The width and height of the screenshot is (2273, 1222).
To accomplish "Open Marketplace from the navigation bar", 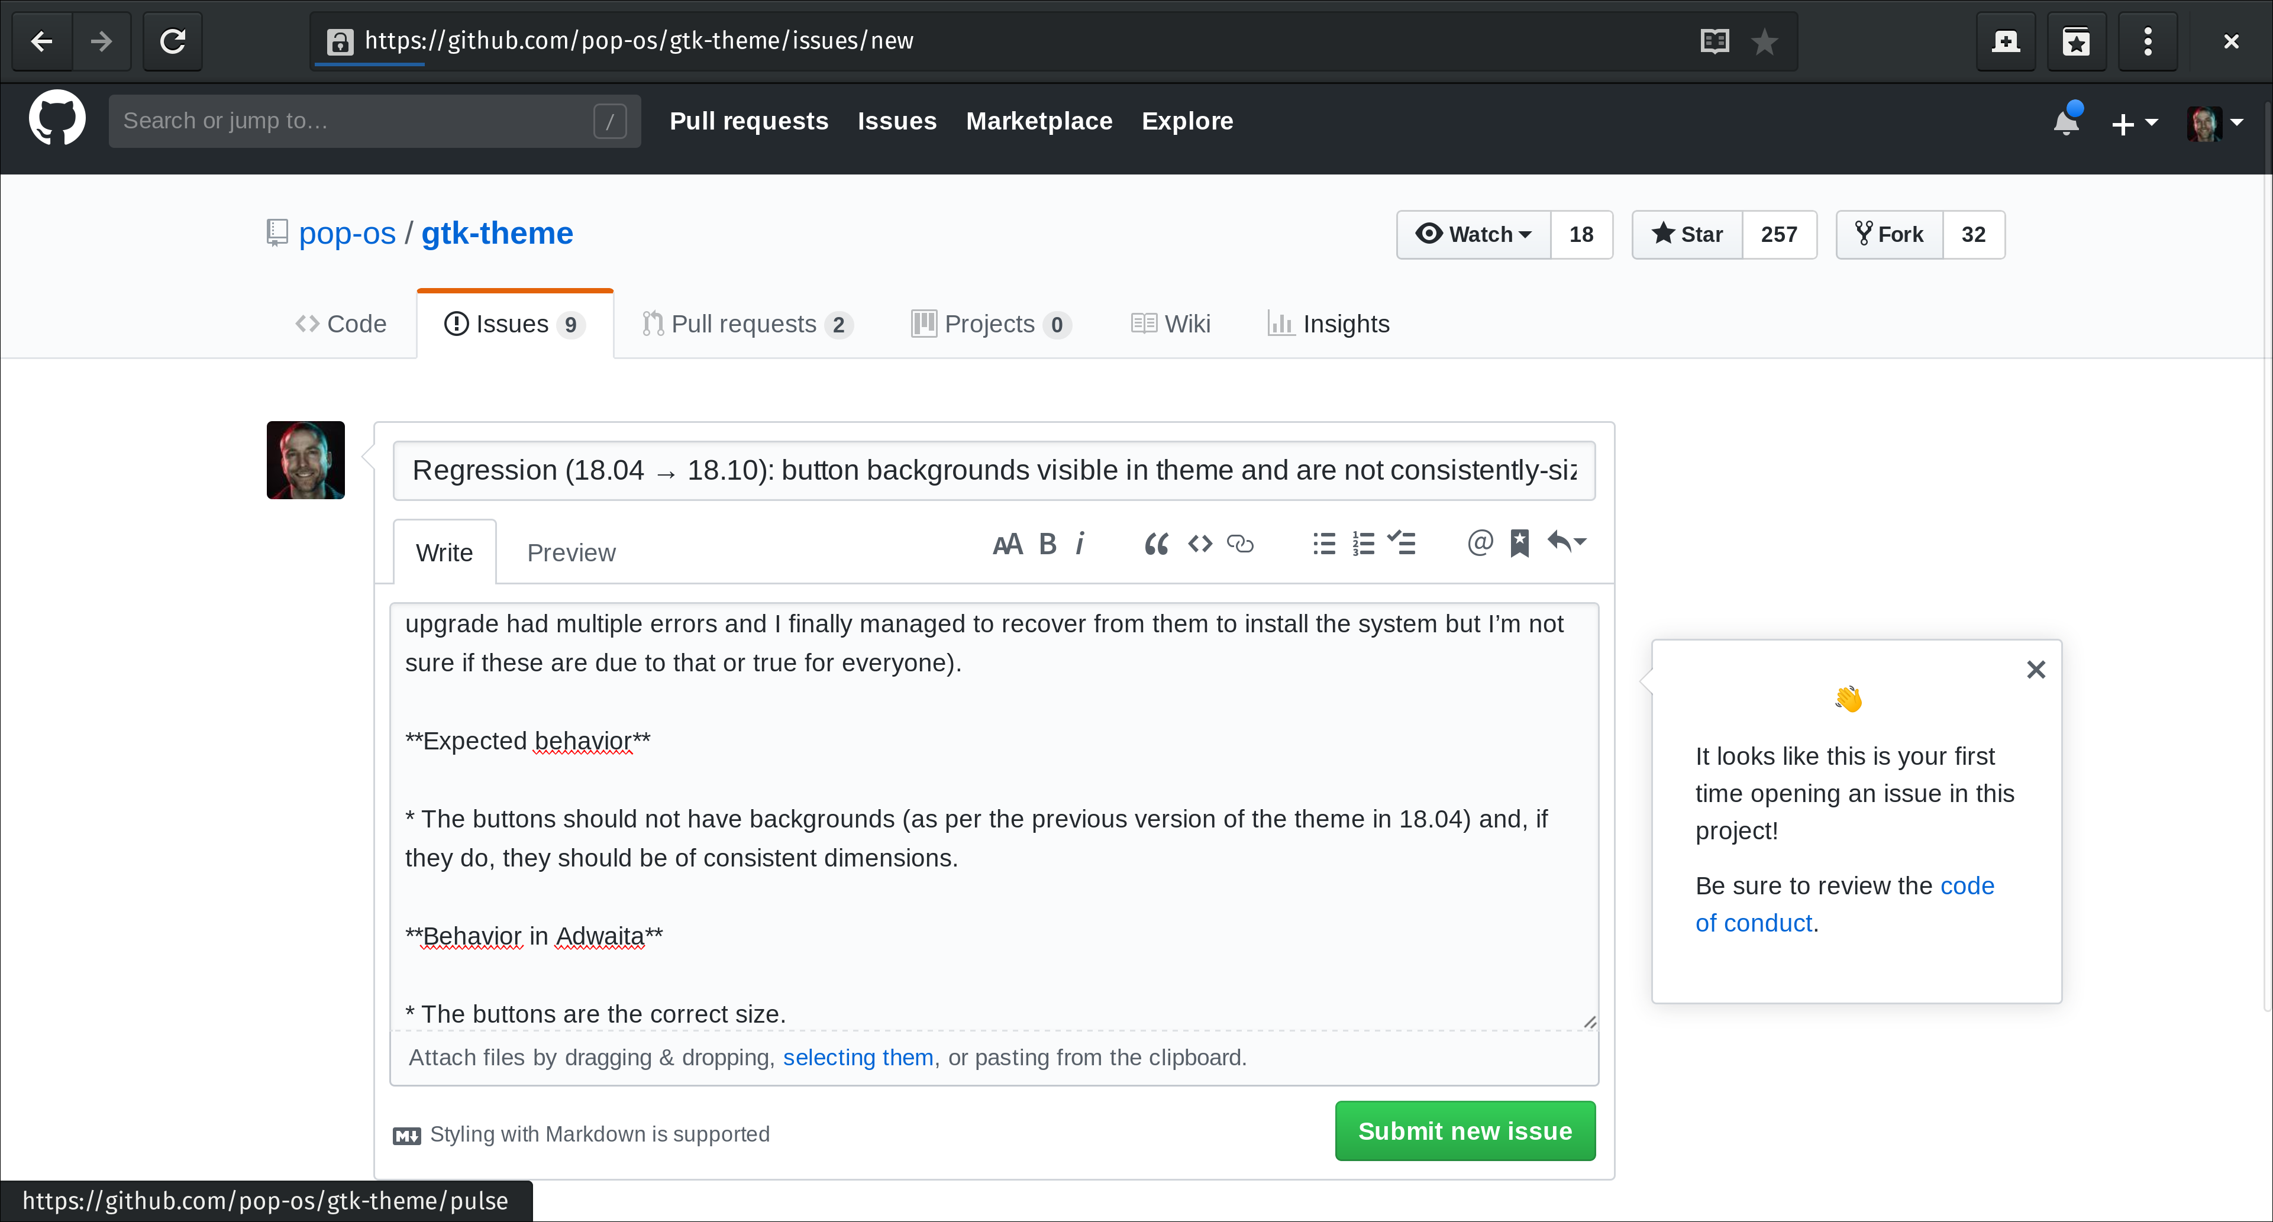I will point(1038,121).
